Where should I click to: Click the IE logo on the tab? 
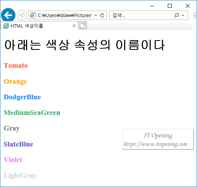pyautogui.click(x=6, y=26)
